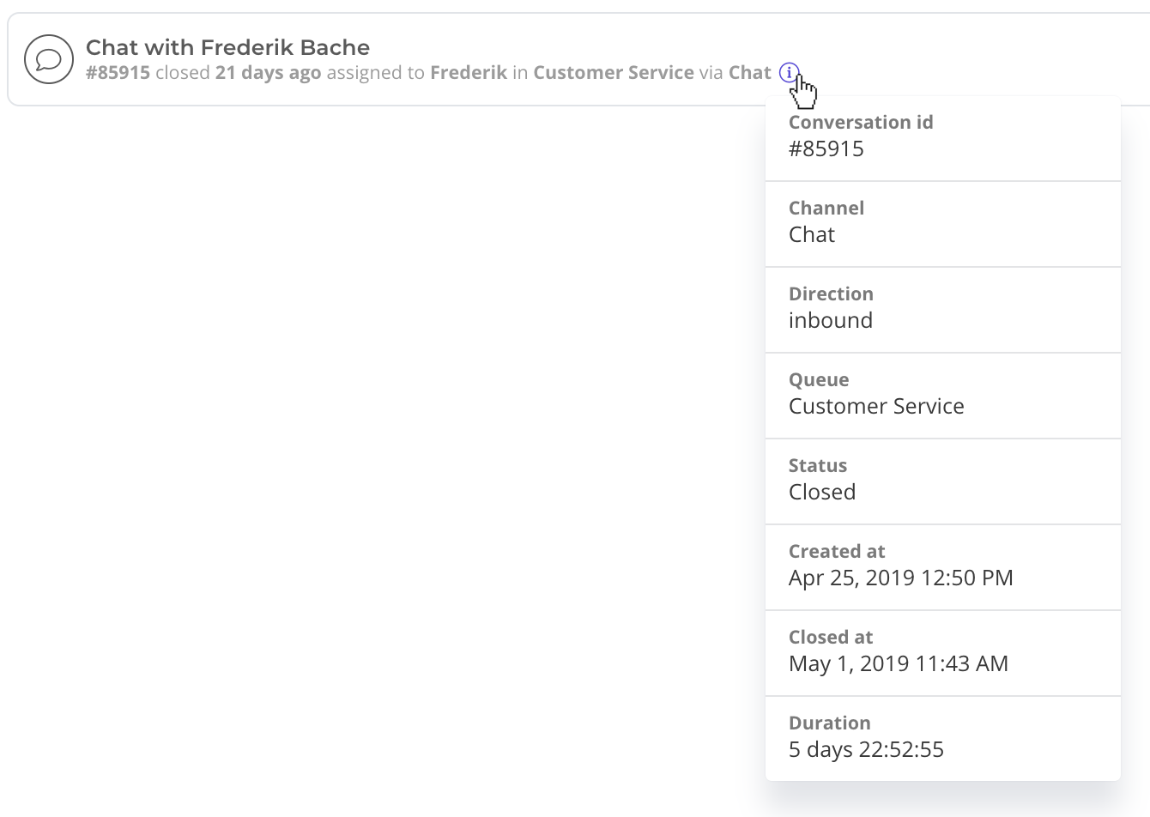This screenshot has width=1150, height=817.
Task: Click the chat bubble conversation icon
Action: (x=49, y=59)
